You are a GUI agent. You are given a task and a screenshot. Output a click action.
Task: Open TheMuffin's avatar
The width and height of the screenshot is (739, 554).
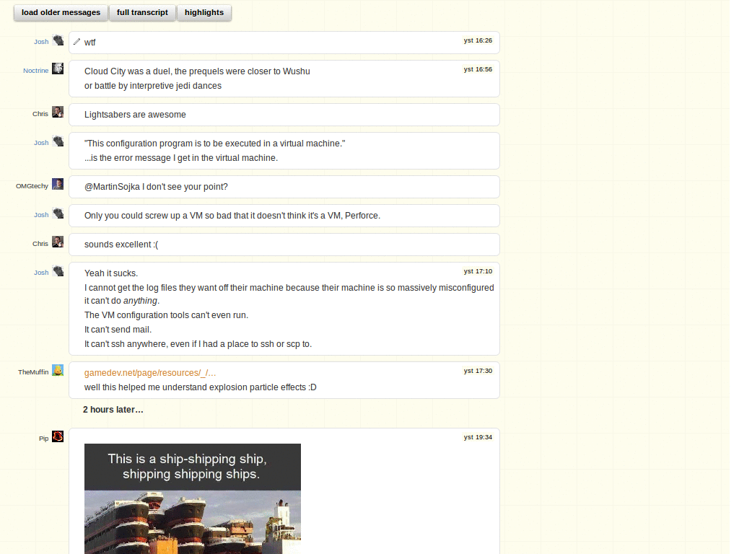[x=58, y=370]
